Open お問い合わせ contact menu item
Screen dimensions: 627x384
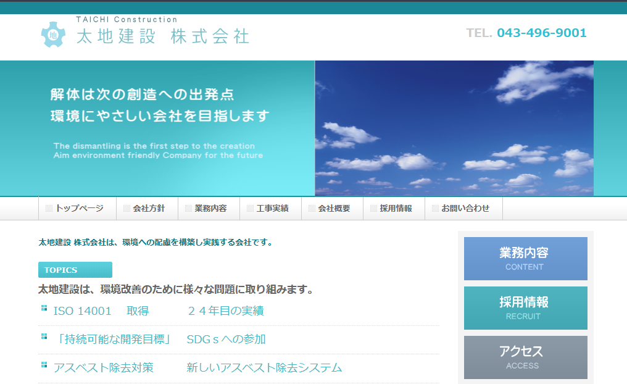(x=464, y=209)
